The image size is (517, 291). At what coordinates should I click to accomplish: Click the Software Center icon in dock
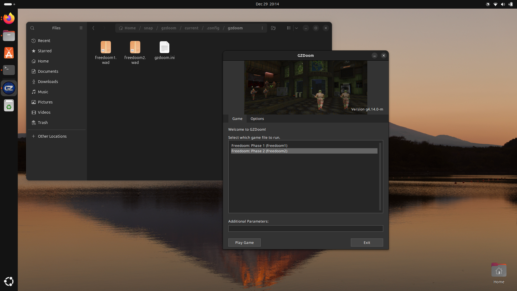pyautogui.click(x=9, y=53)
